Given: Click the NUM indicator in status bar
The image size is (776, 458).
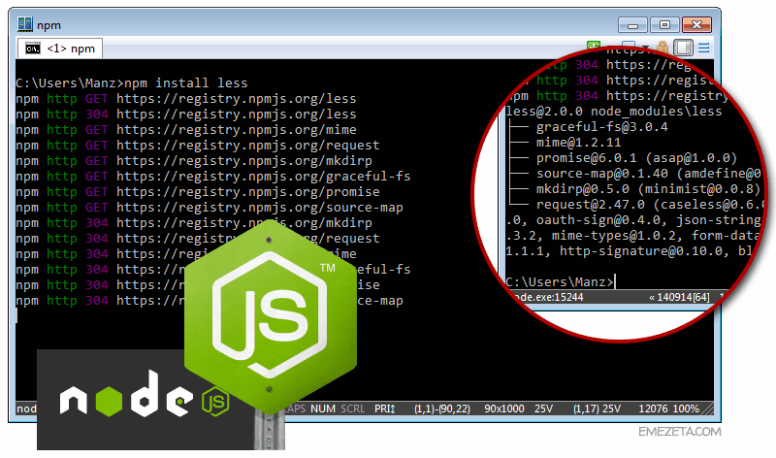Looking at the screenshot, I should [x=323, y=409].
